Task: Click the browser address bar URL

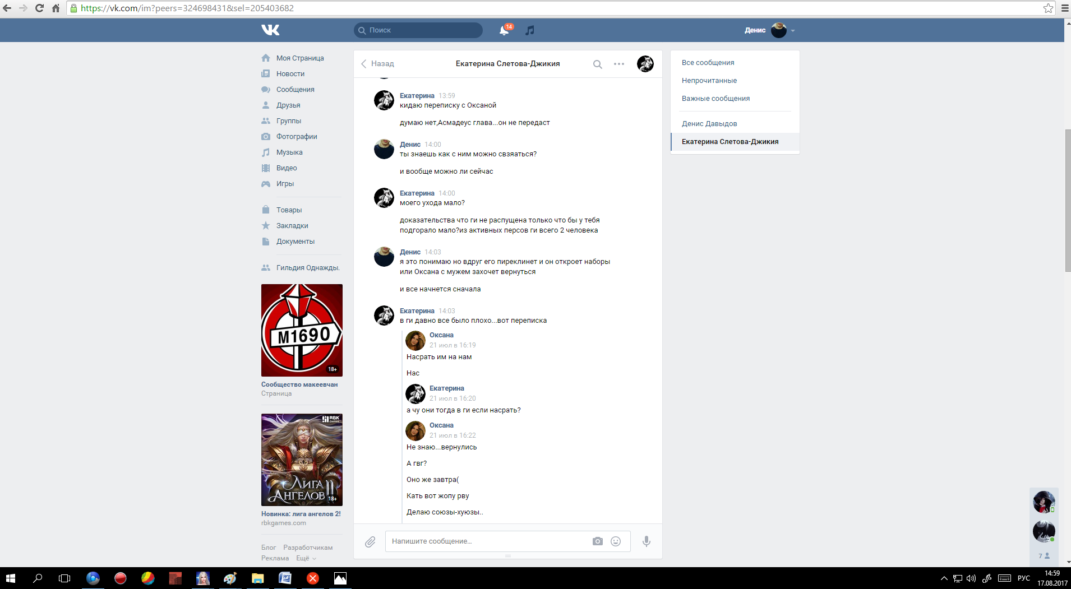Action: [x=187, y=8]
